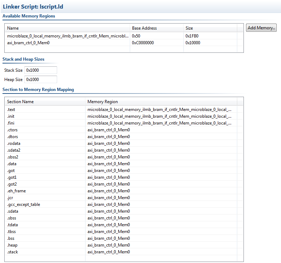The width and height of the screenshot is (281, 263).
Task: Select the .sdata section name
Action: 12,211
